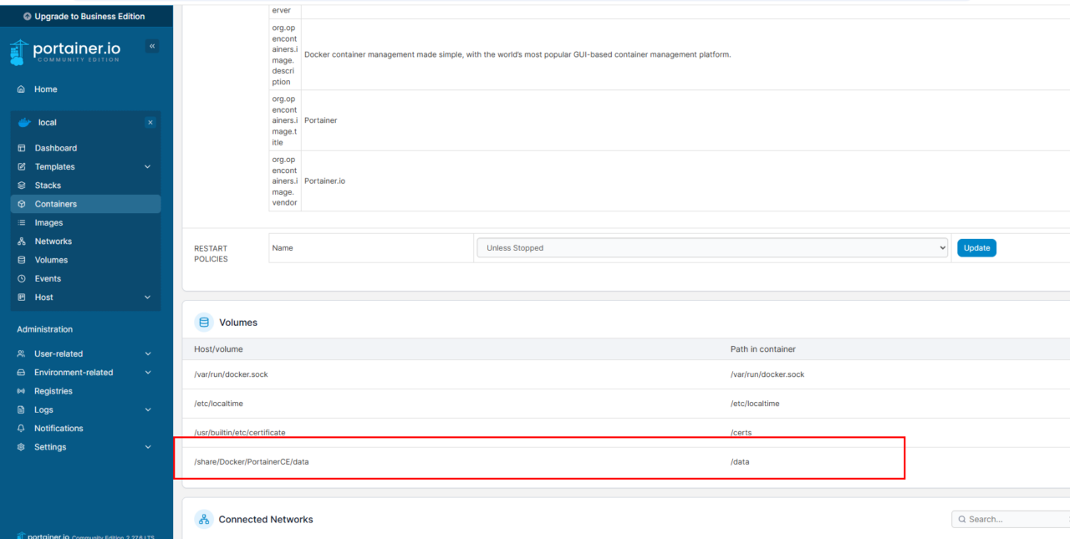This screenshot has height=539, width=1070.
Task: Select the /certs container path
Action: 742,433
